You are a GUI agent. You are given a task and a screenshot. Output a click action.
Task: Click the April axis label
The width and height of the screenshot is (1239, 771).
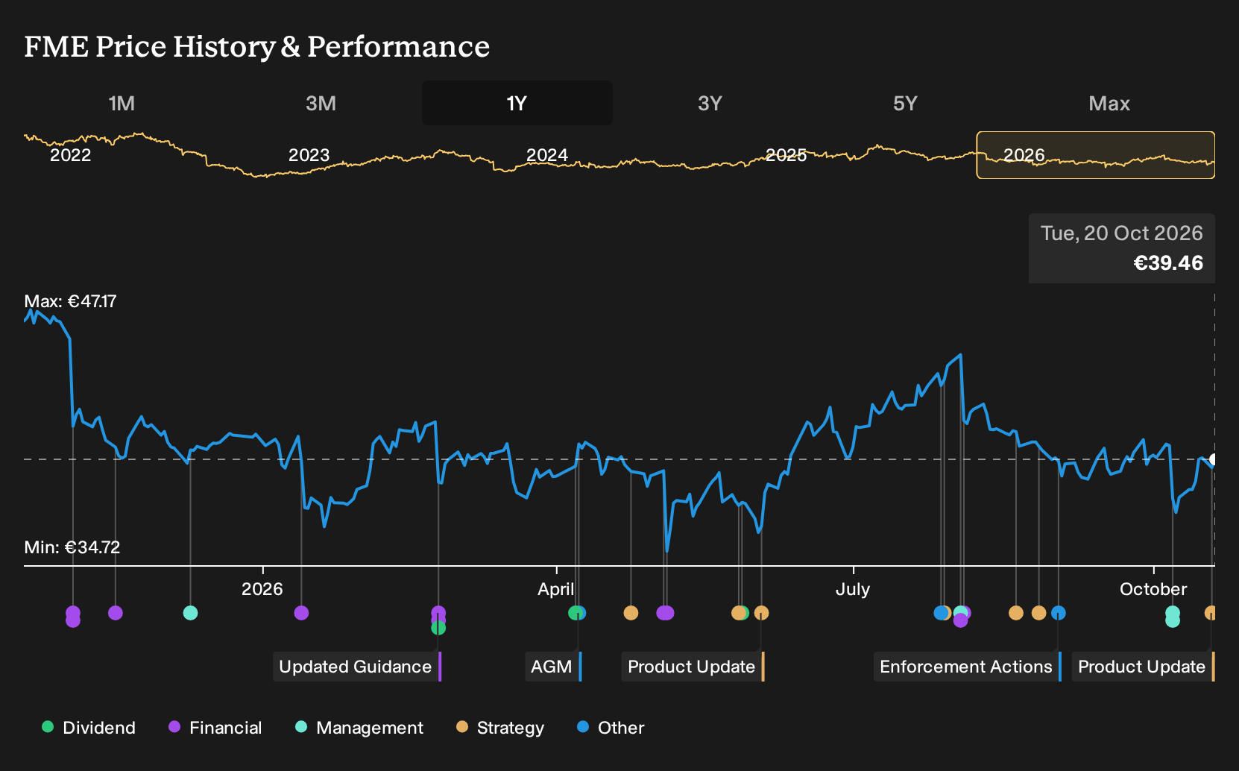coord(556,589)
